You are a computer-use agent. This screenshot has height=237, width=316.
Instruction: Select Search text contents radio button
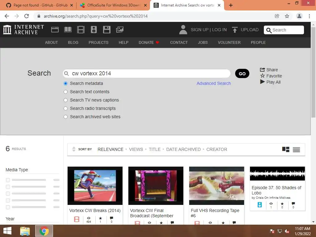tap(65, 92)
